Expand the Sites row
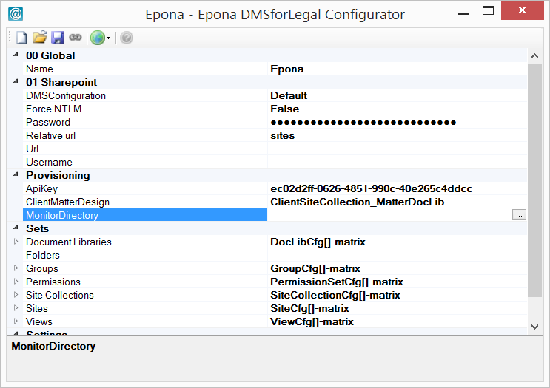 (x=16, y=308)
